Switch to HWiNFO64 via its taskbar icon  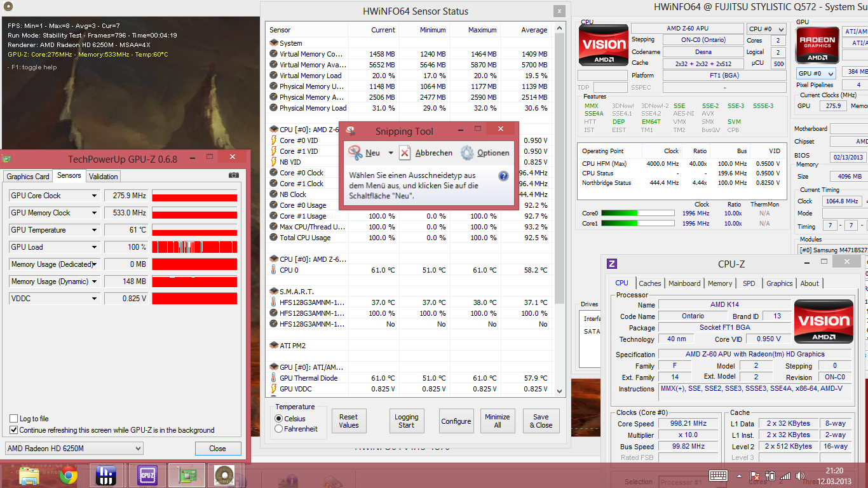tap(106, 475)
